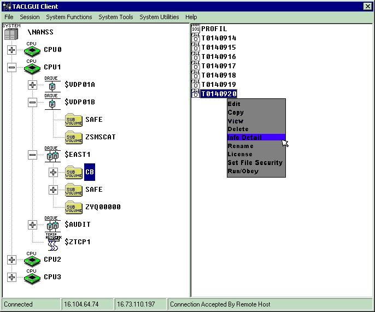The width and height of the screenshot is (375, 312).
Task: Click the ZSMSCAT subvolume label
Action: [101, 137]
